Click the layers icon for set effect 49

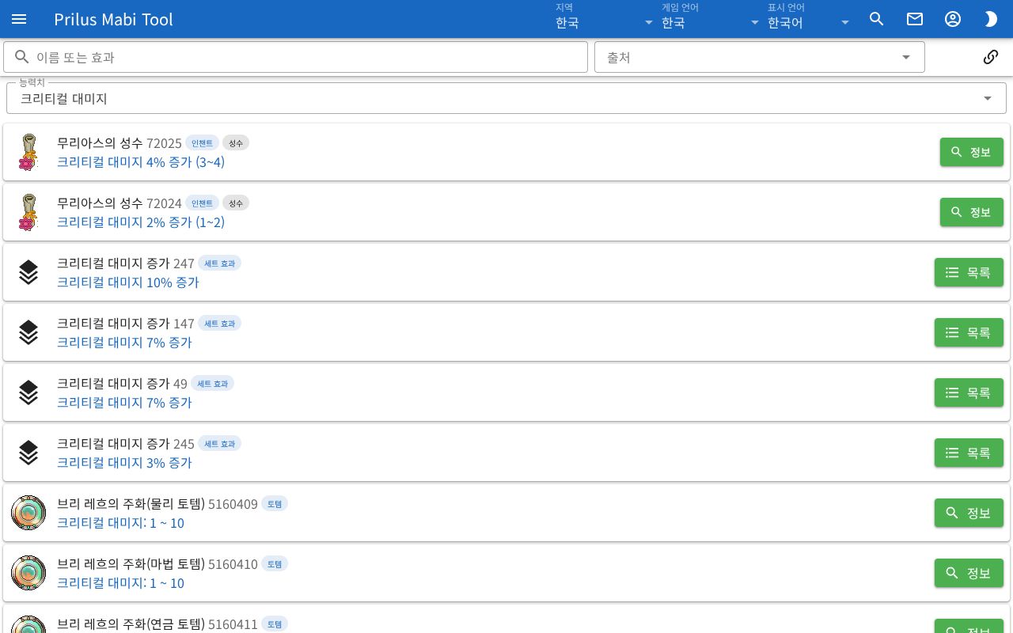pyautogui.click(x=28, y=392)
